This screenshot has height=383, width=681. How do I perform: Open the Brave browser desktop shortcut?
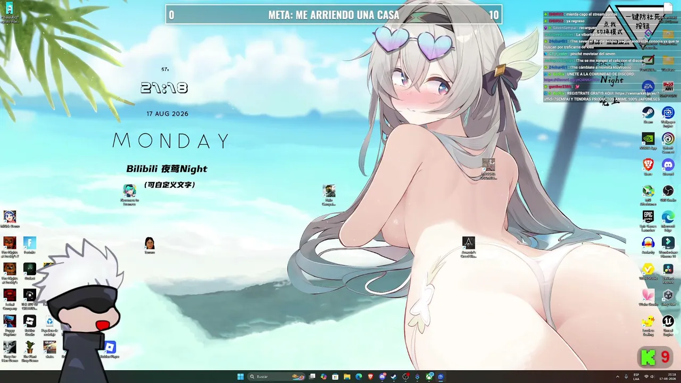(x=647, y=167)
